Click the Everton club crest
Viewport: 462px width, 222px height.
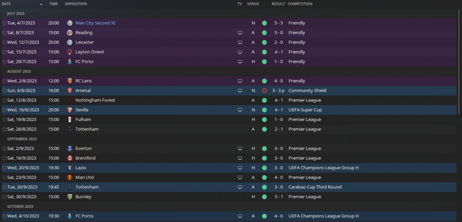coord(70,149)
